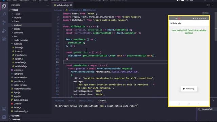Click into the terminal command line
Image resolution: width=217 pixels, height=122 pixels.
click(x=97, y=106)
